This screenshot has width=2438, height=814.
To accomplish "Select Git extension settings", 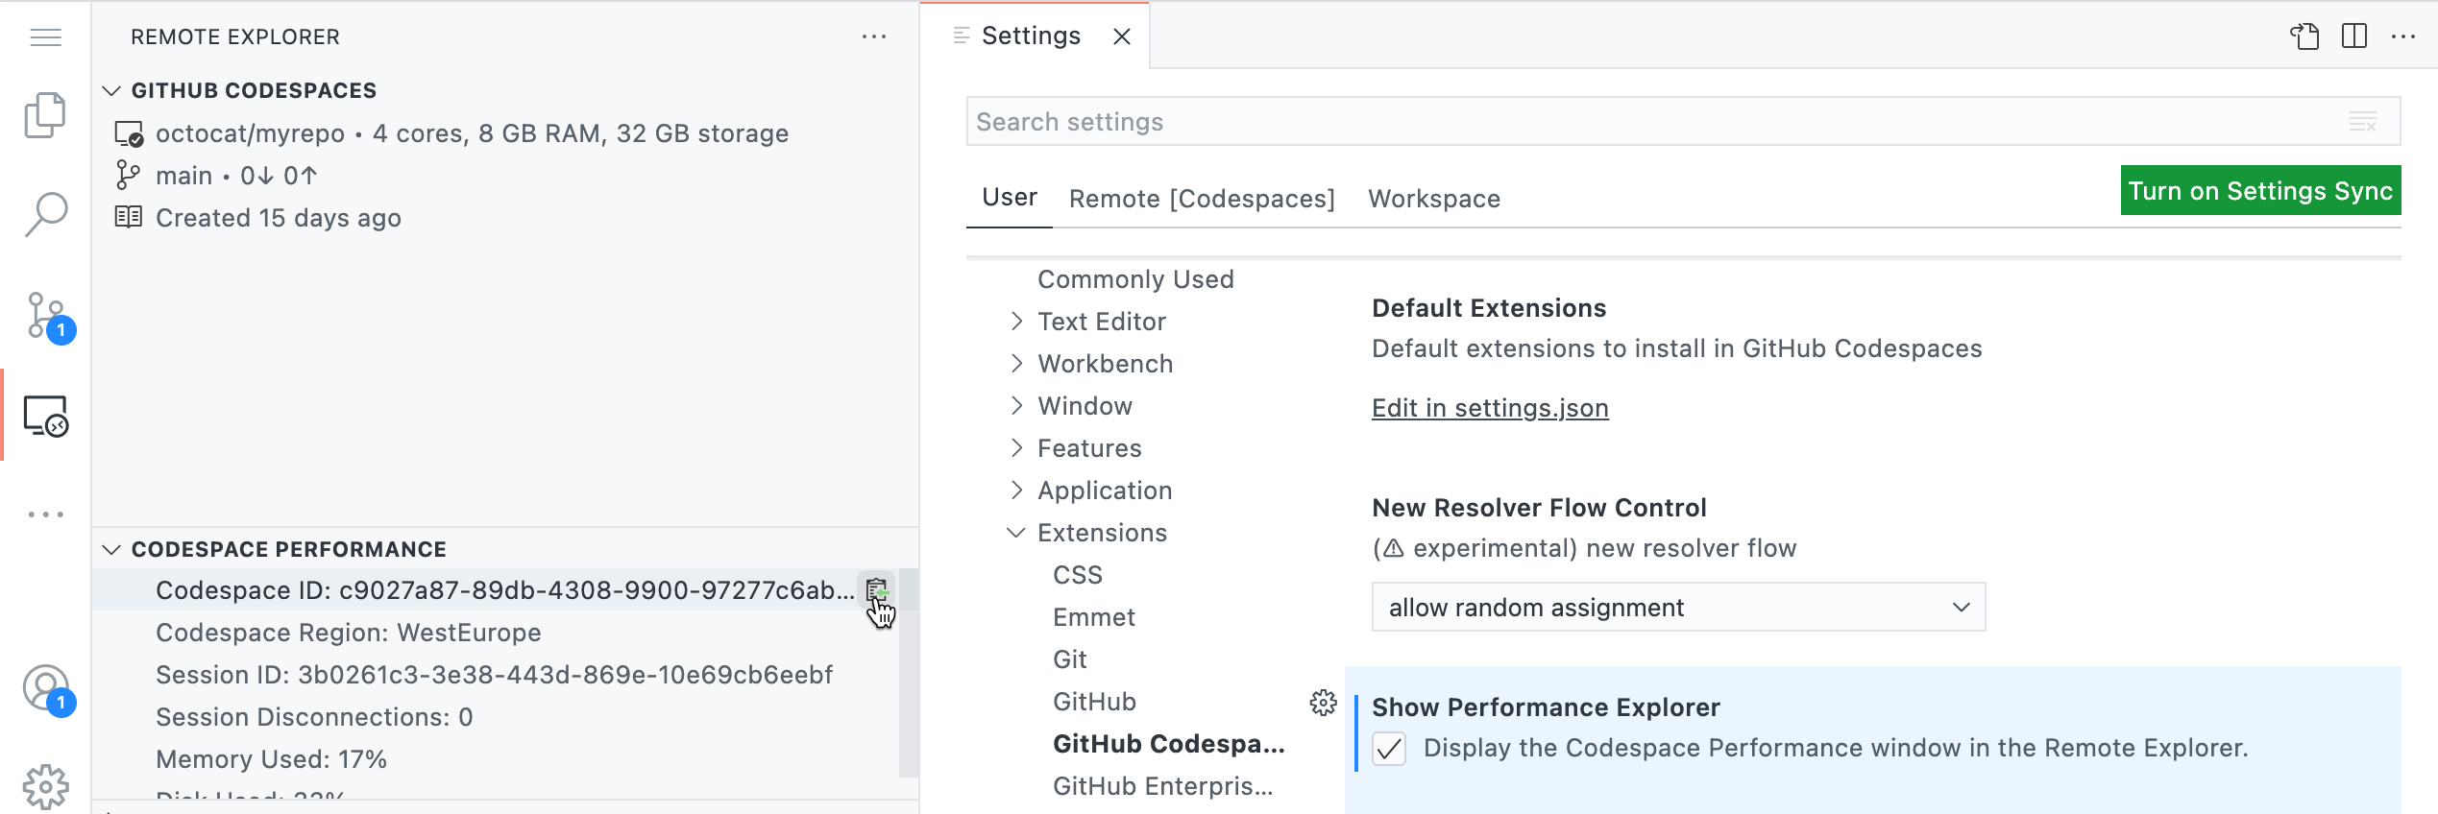I will (x=1070, y=659).
